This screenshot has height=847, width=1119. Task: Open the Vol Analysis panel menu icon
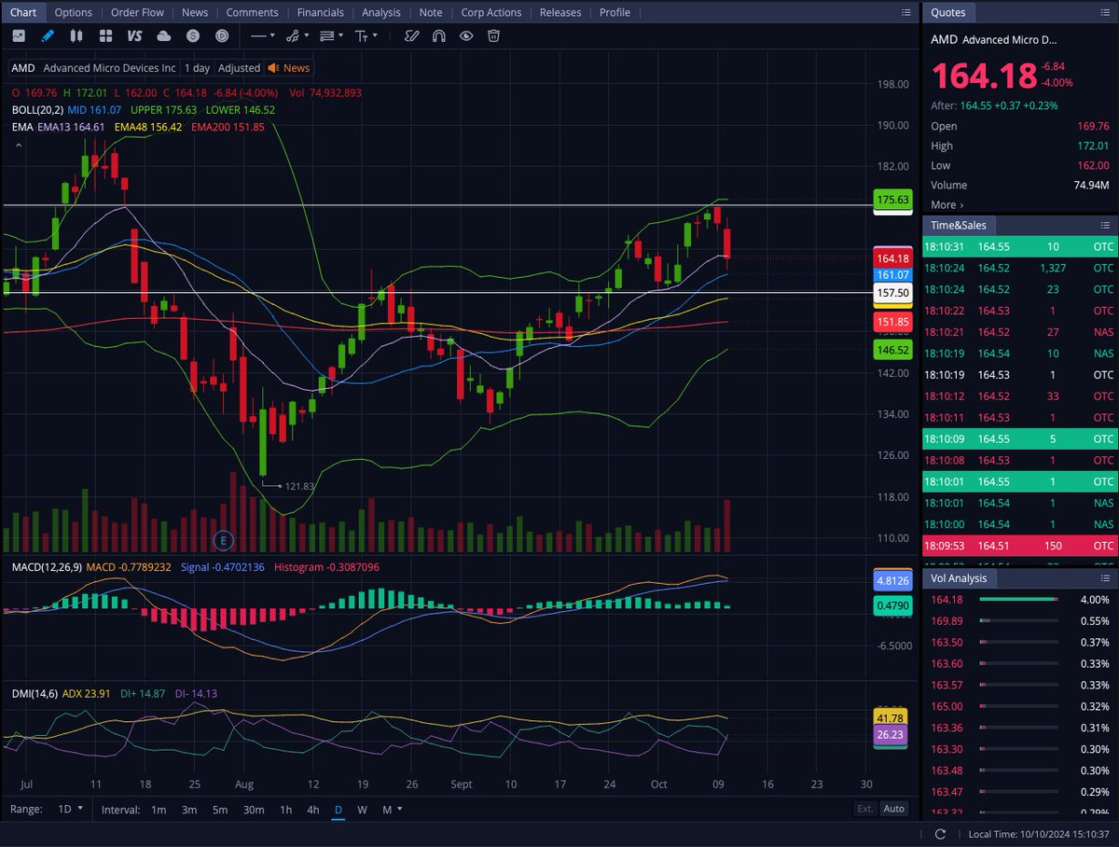point(1105,578)
